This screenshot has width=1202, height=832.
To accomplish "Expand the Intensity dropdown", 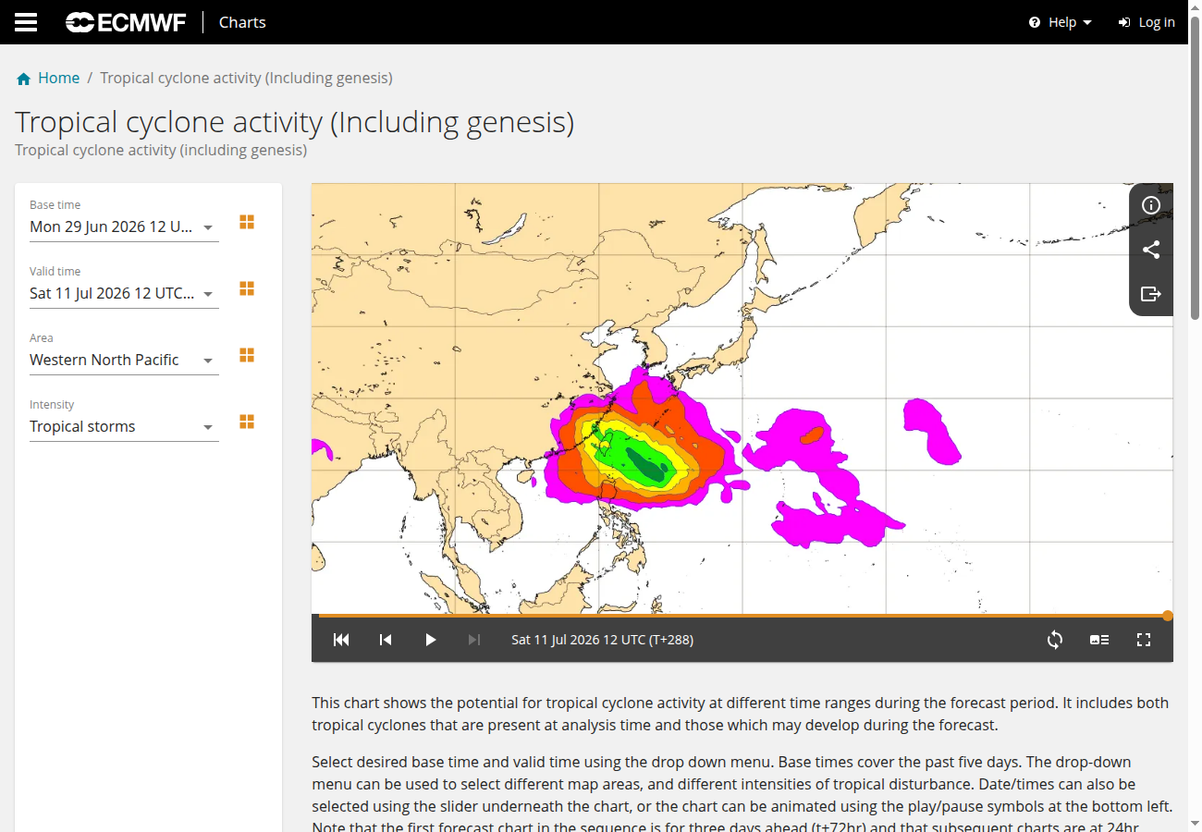I will coord(124,426).
